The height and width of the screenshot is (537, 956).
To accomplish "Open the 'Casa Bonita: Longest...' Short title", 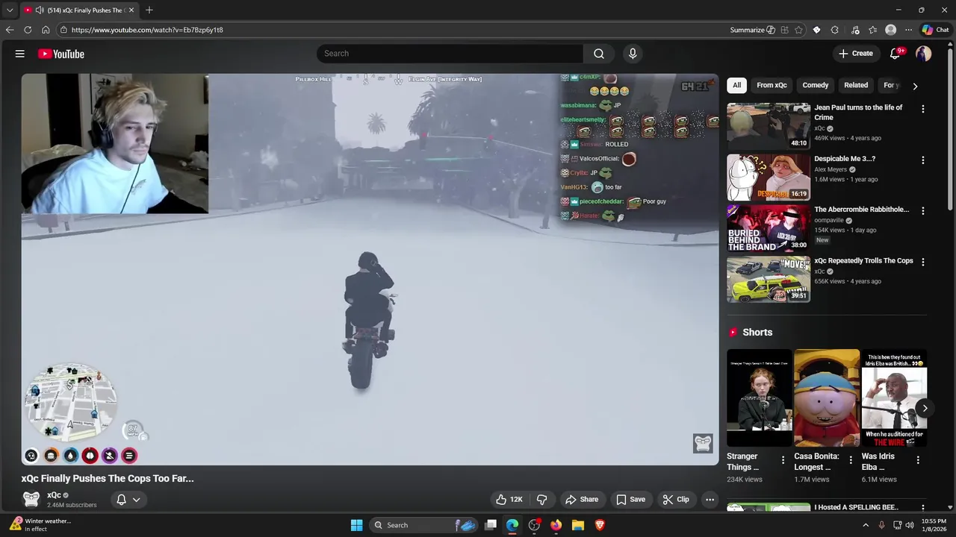I will click(816, 462).
